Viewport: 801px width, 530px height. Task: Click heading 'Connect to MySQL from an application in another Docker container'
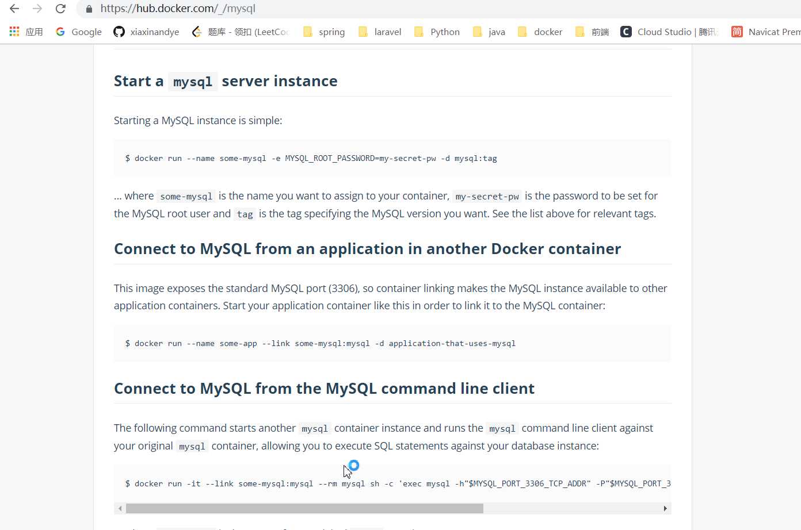[x=367, y=249]
